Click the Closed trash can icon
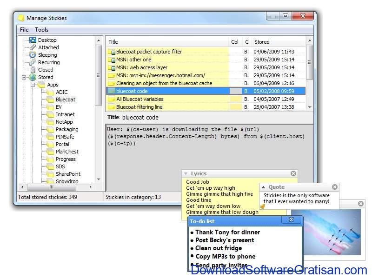Viewport: 372px width, 279px height. 33,70
